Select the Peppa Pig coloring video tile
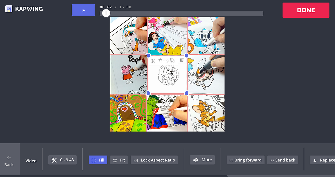The width and height of the screenshot is (335, 177). coord(128,74)
